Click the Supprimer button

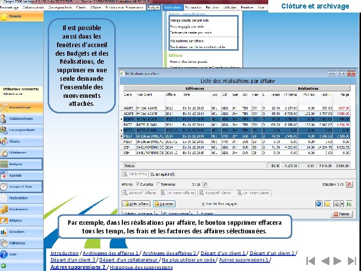[164, 204]
